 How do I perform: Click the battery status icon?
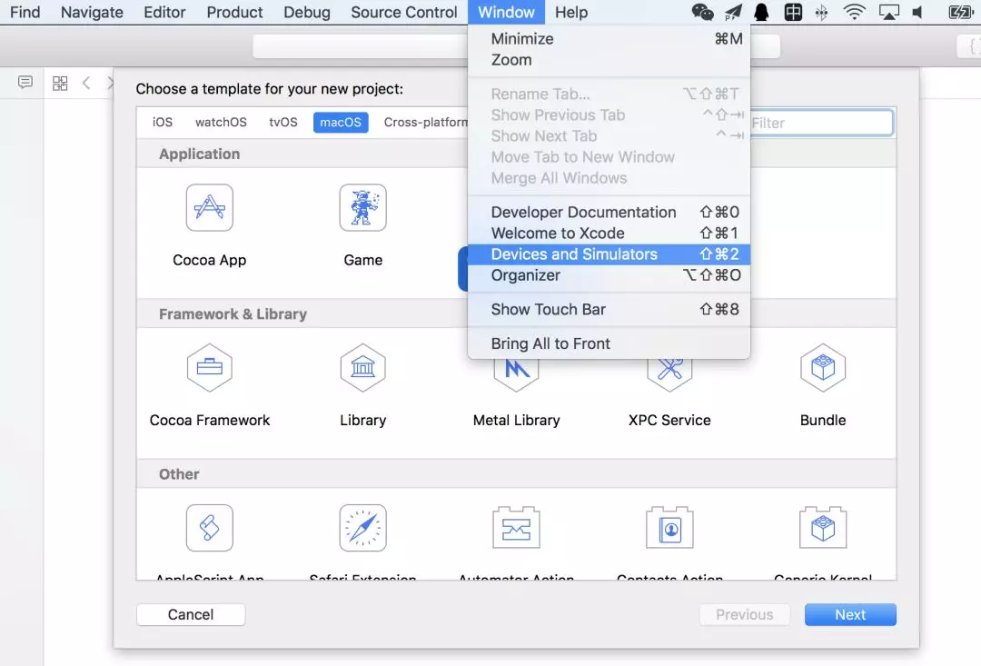click(x=960, y=12)
